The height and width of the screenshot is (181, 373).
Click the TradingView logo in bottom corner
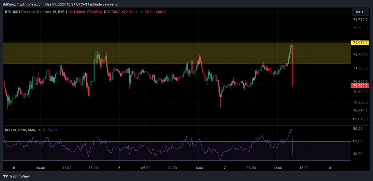tap(16, 176)
